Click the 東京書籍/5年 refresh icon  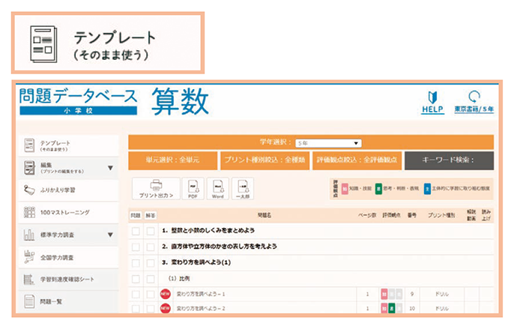[474, 97]
